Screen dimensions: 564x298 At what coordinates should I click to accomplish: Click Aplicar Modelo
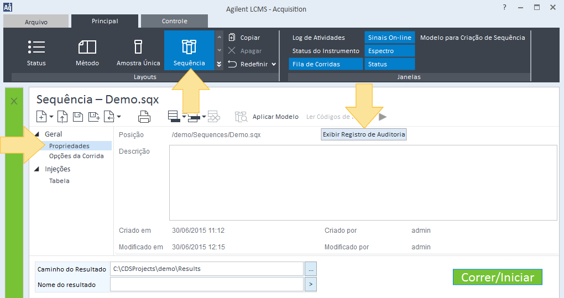275,117
